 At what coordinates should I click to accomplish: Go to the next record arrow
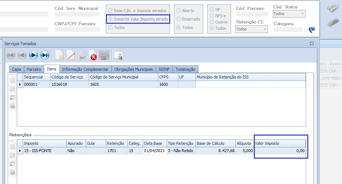pyautogui.click(x=33, y=55)
